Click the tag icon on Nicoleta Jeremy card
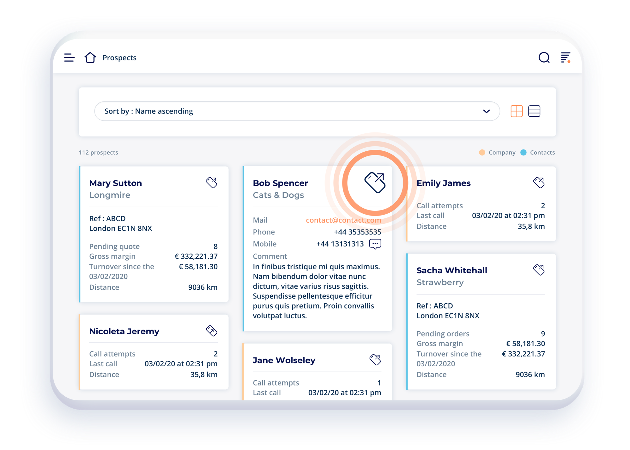This screenshot has height=450, width=630. [x=211, y=331]
